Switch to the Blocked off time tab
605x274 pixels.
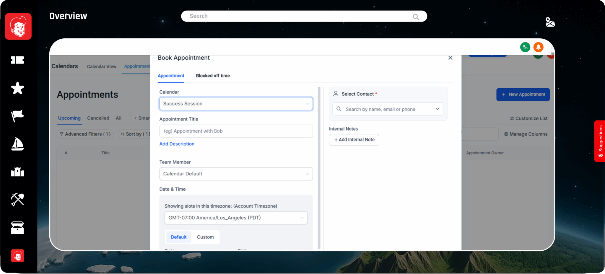pyautogui.click(x=213, y=76)
